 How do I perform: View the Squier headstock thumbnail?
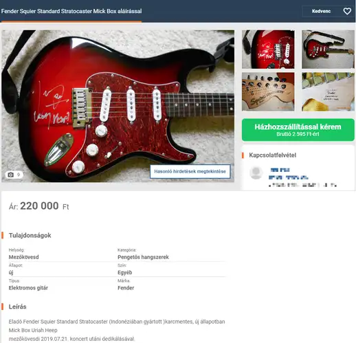[268, 91]
